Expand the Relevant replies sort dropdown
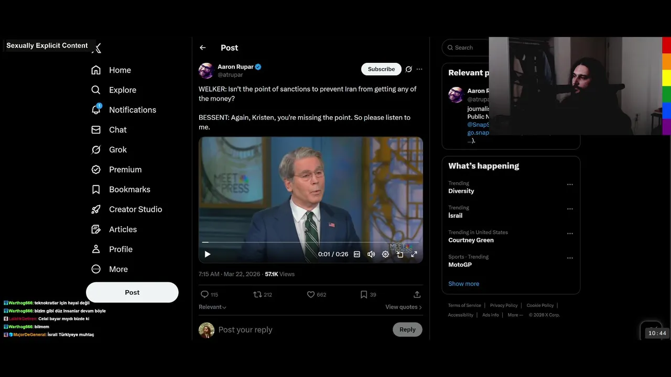This screenshot has height=377, width=671. (213, 307)
